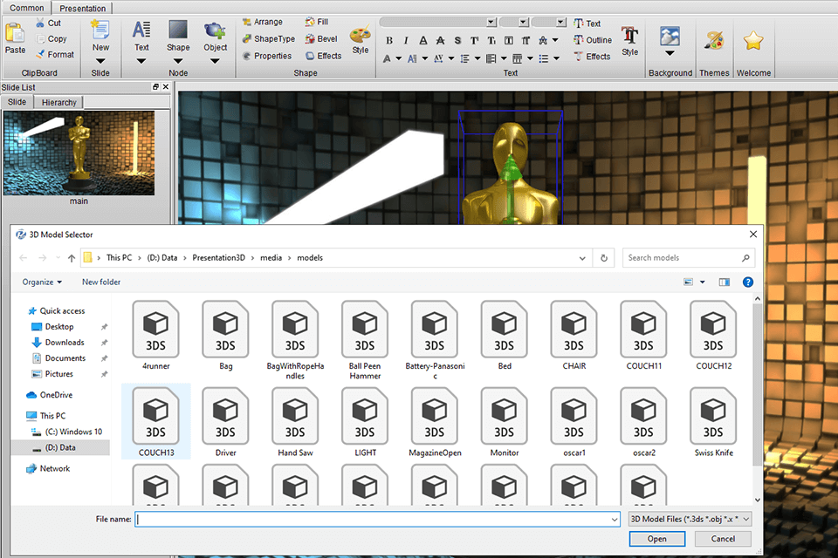Toggle bold text formatting
Viewport: 838px width, 558px height.
click(x=389, y=39)
